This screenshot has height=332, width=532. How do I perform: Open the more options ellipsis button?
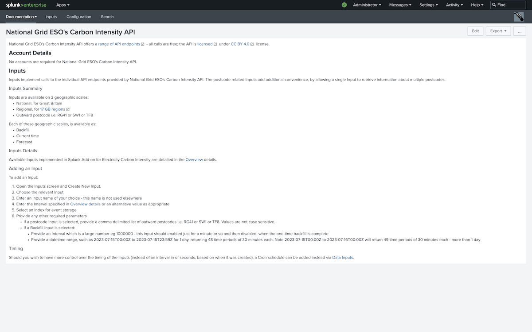tap(520, 31)
